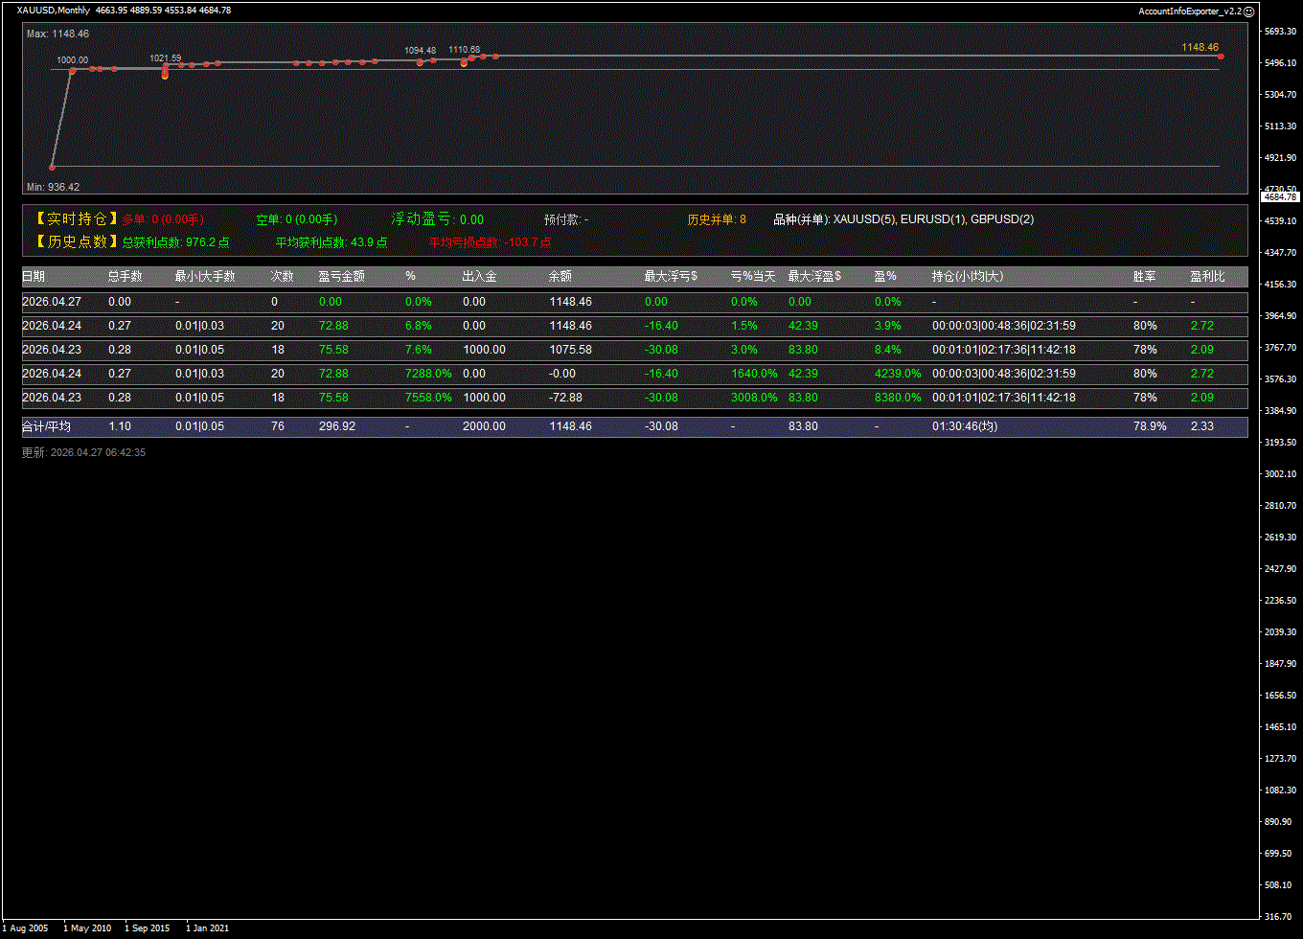This screenshot has height=939, width=1303.
Task: Select the 合计/平均 summary row
Action: click(x=46, y=426)
